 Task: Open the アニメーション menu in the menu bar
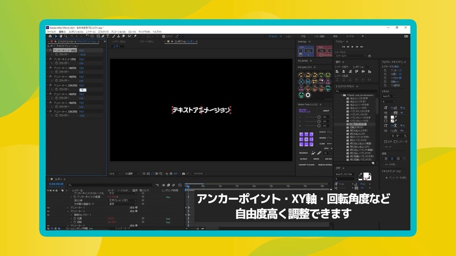118,32
